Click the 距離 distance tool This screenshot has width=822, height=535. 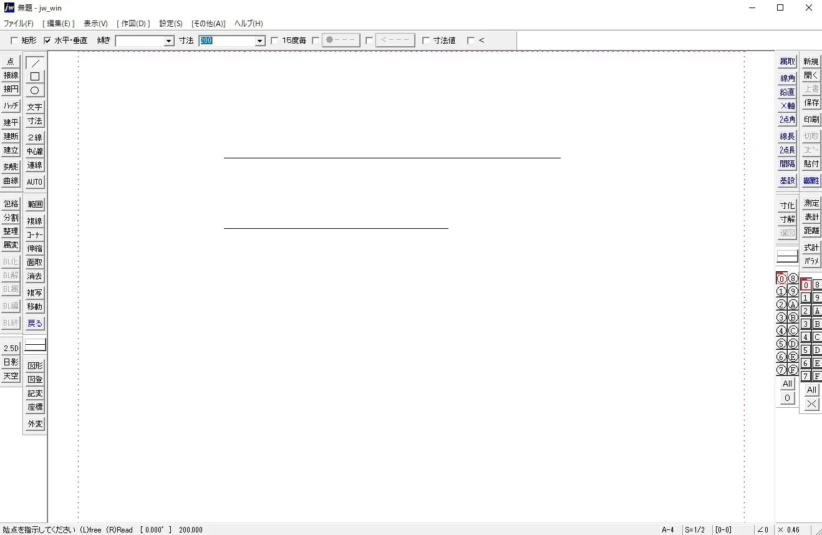(x=811, y=231)
